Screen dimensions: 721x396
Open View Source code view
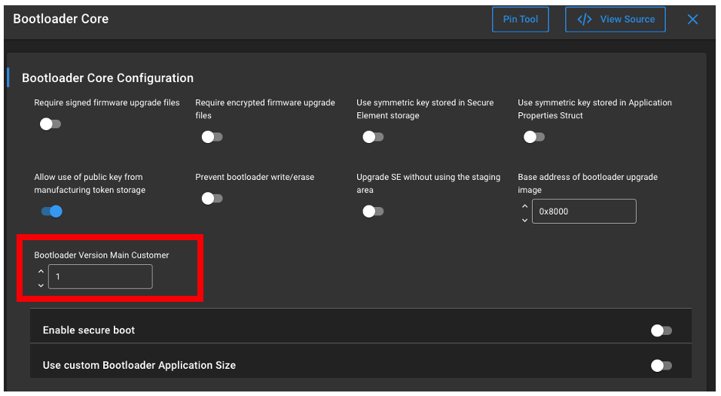615,20
